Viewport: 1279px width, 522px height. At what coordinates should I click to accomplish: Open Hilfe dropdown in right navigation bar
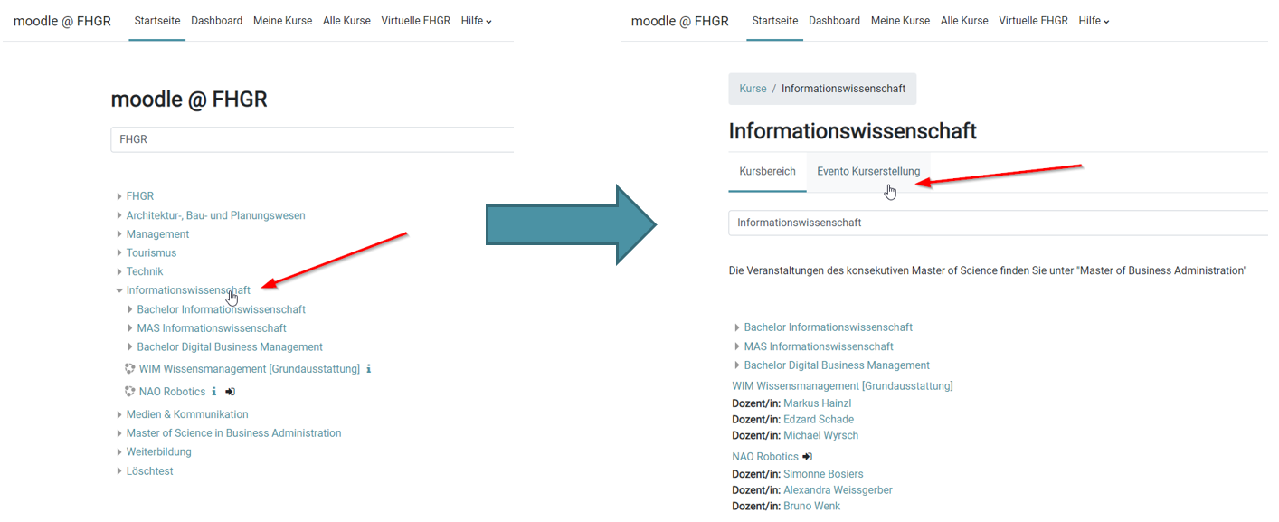1094,21
